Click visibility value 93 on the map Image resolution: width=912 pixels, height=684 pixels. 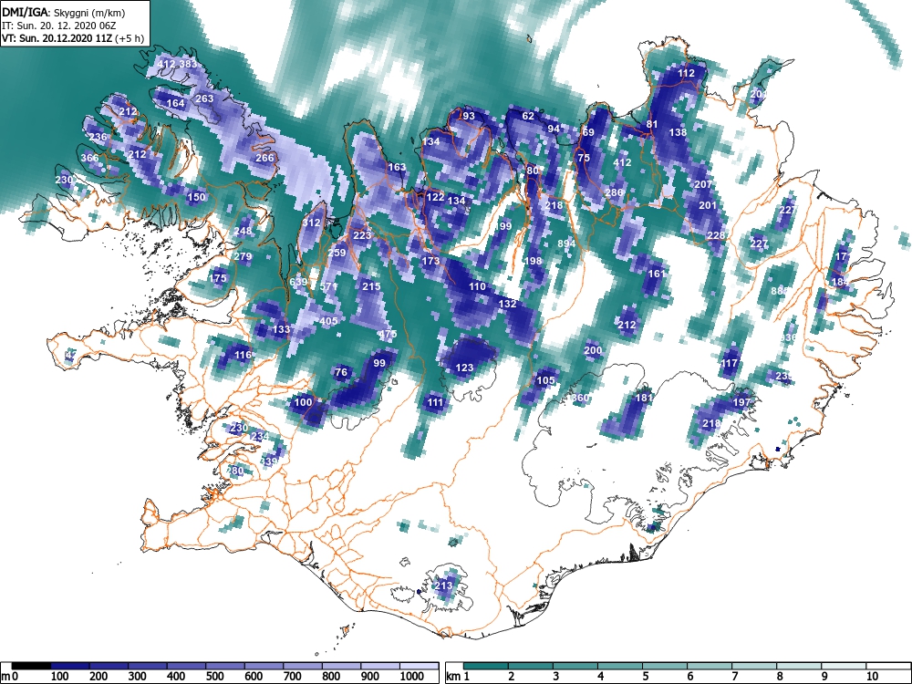pyautogui.click(x=468, y=116)
